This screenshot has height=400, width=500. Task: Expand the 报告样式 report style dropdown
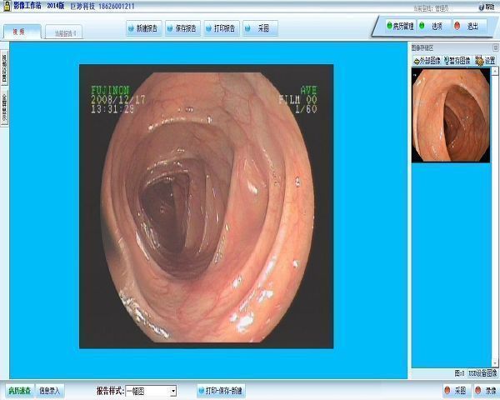(x=172, y=391)
